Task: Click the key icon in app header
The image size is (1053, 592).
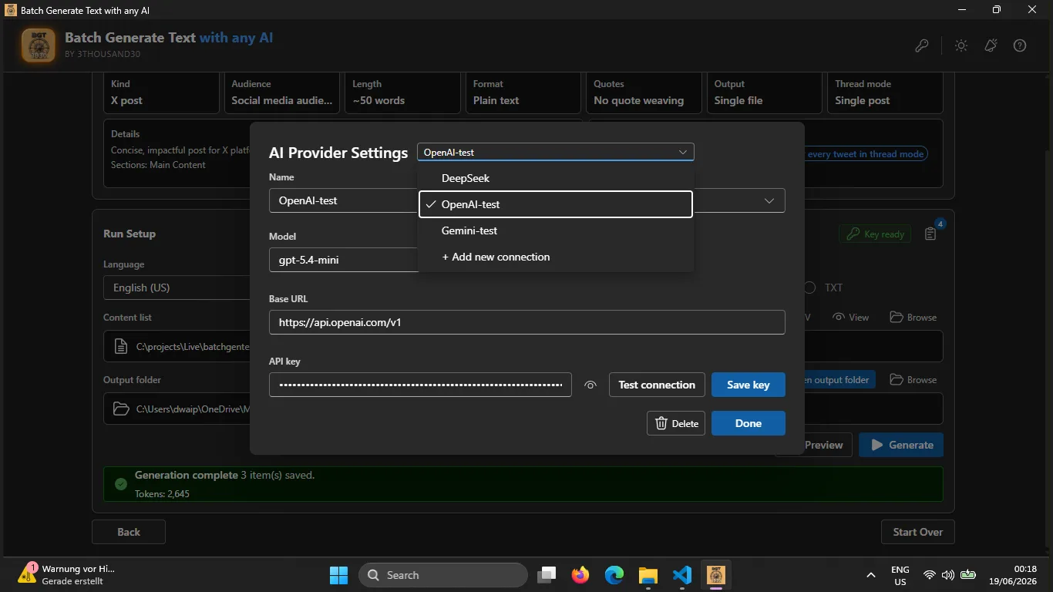Action: coord(922,45)
